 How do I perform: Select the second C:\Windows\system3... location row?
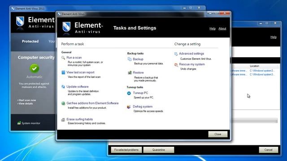point(262,75)
